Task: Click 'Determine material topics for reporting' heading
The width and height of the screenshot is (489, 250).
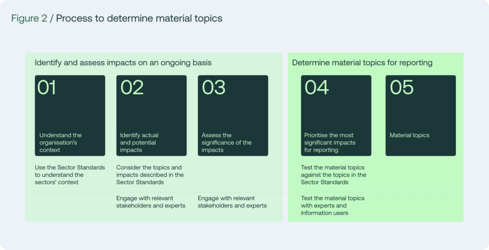Action: coord(362,63)
